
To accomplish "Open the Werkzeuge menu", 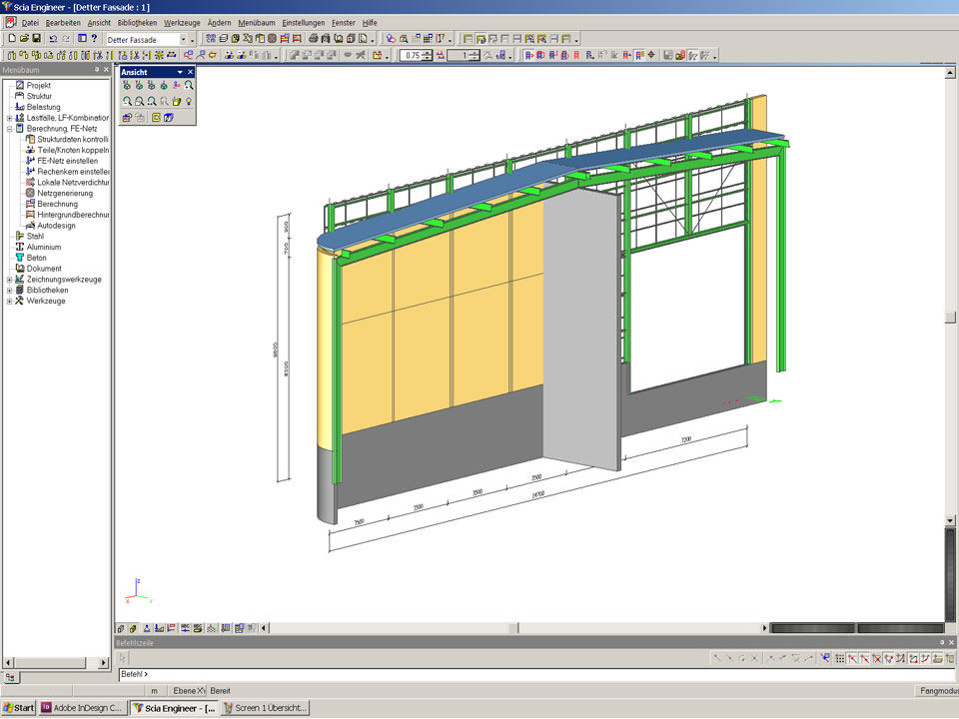I will tap(182, 22).
